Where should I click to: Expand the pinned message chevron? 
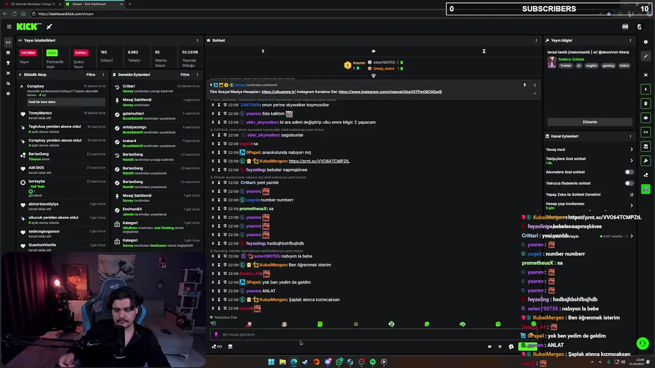pos(535,93)
